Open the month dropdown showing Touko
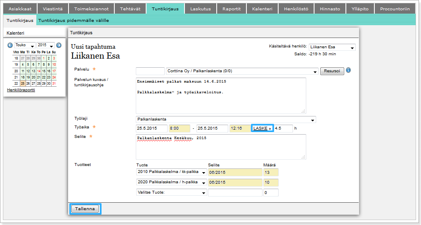 (x=25, y=45)
